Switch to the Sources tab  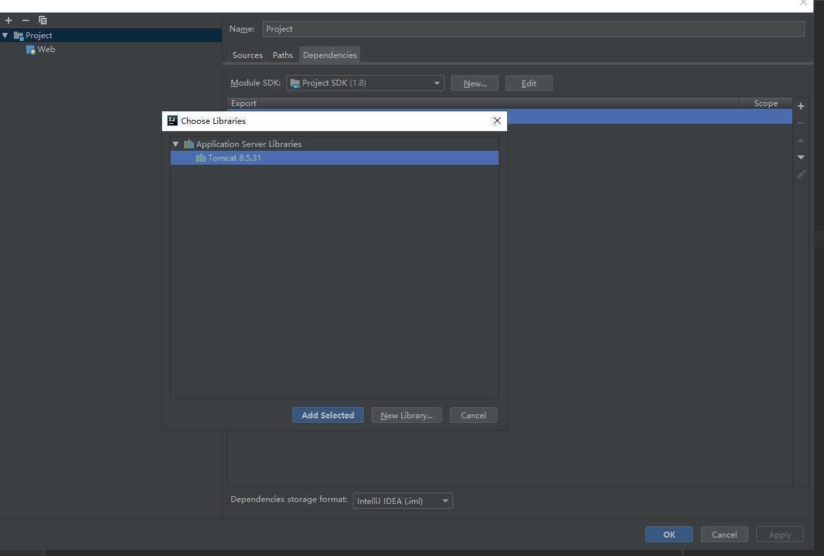248,55
